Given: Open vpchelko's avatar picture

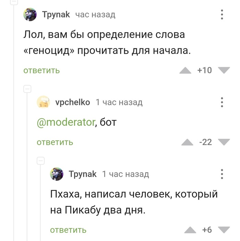Looking at the screenshot, I should pyautogui.click(x=43, y=102).
